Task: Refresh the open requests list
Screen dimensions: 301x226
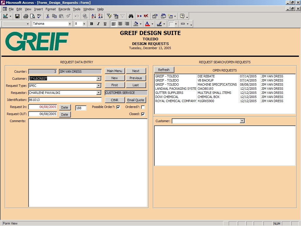Action: pos(164,70)
